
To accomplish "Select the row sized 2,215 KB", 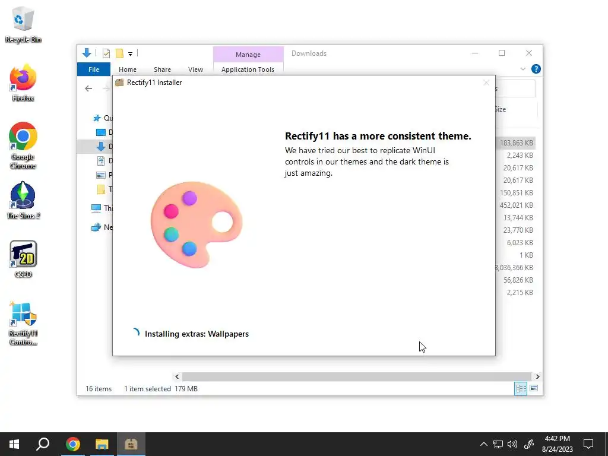I will tap(516, 292).
